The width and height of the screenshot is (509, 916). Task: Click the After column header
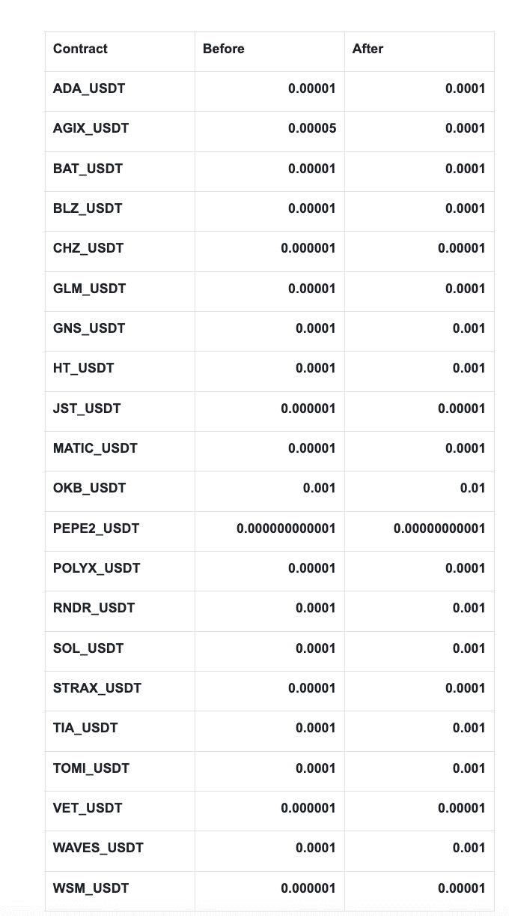[x=368, y=49]
